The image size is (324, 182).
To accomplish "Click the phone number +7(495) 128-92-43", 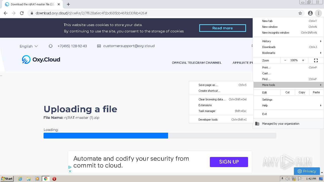I will (72, 46).
